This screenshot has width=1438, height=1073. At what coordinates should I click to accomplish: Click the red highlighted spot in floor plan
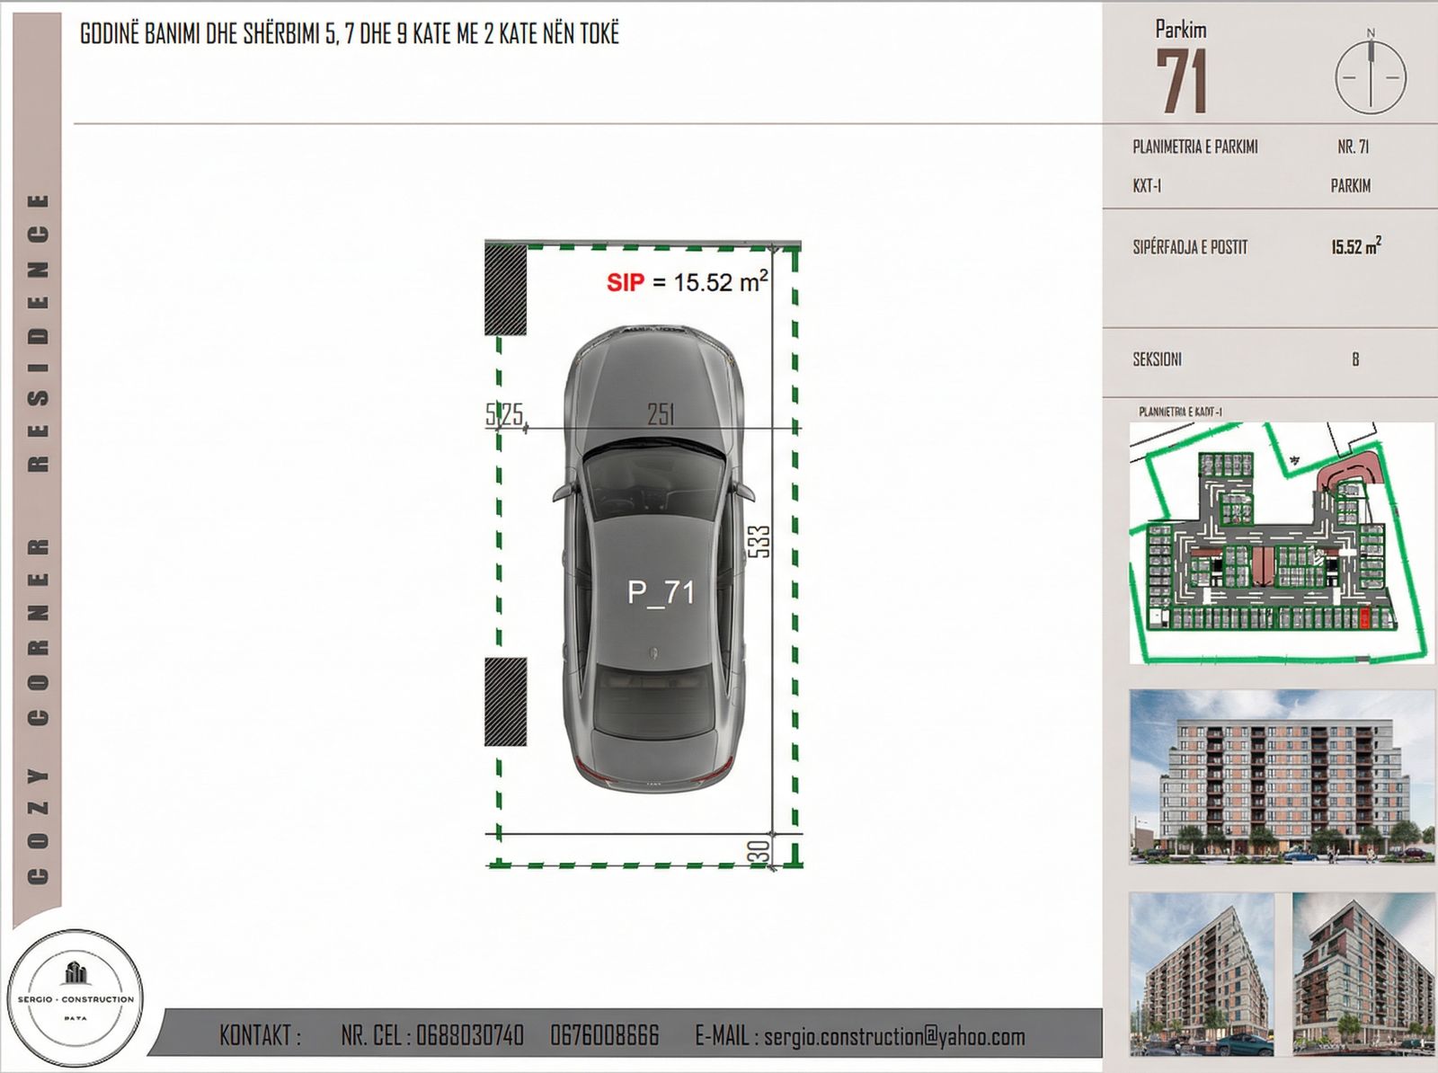click(x=1364, y=618)
